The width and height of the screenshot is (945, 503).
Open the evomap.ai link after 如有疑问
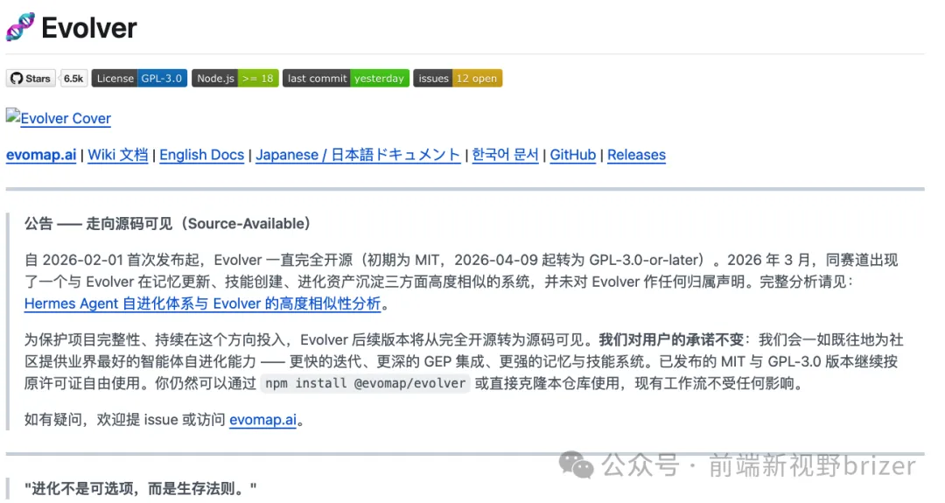click(x=262, y=420)
